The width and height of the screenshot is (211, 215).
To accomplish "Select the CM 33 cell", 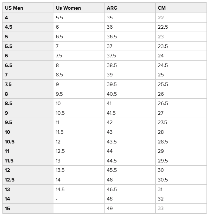I will click(x=181, y=209).
